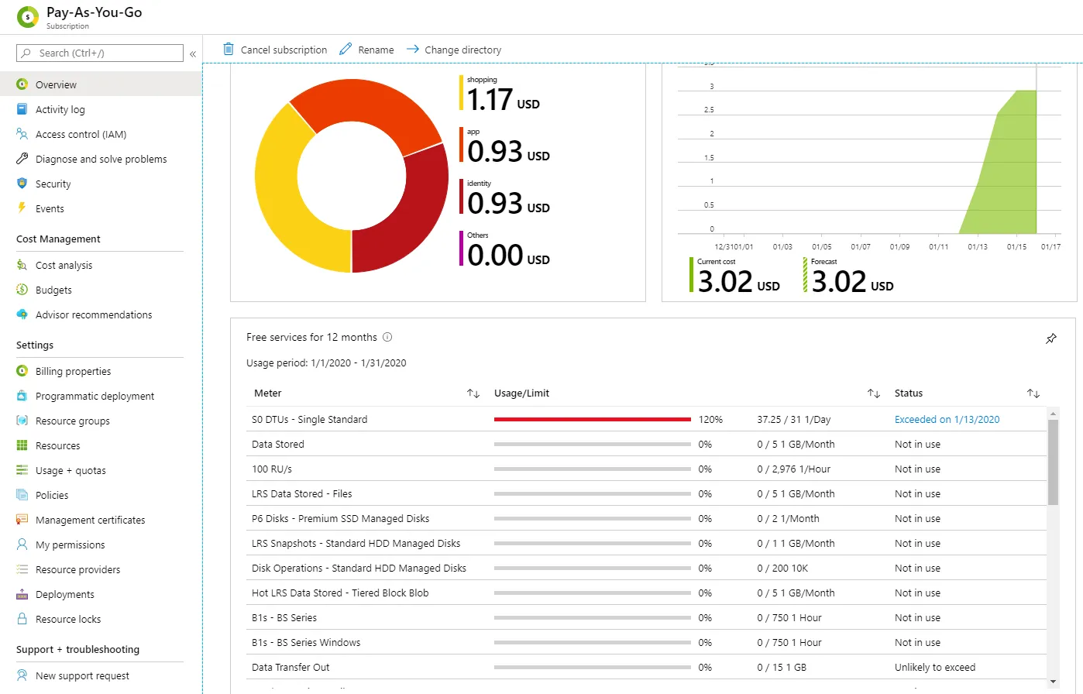Viewport: 1083px width, 694px height.
Task: Click 'Hot LRS Data Stored - Tiered Block Blob'
Action: 340,593
